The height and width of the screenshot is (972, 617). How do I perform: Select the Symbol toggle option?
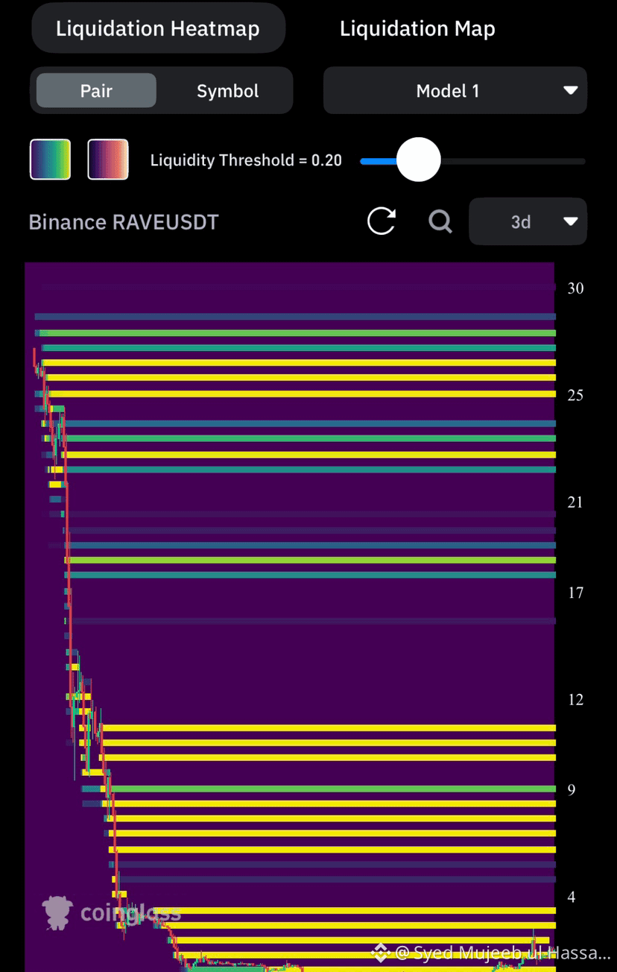227,91
